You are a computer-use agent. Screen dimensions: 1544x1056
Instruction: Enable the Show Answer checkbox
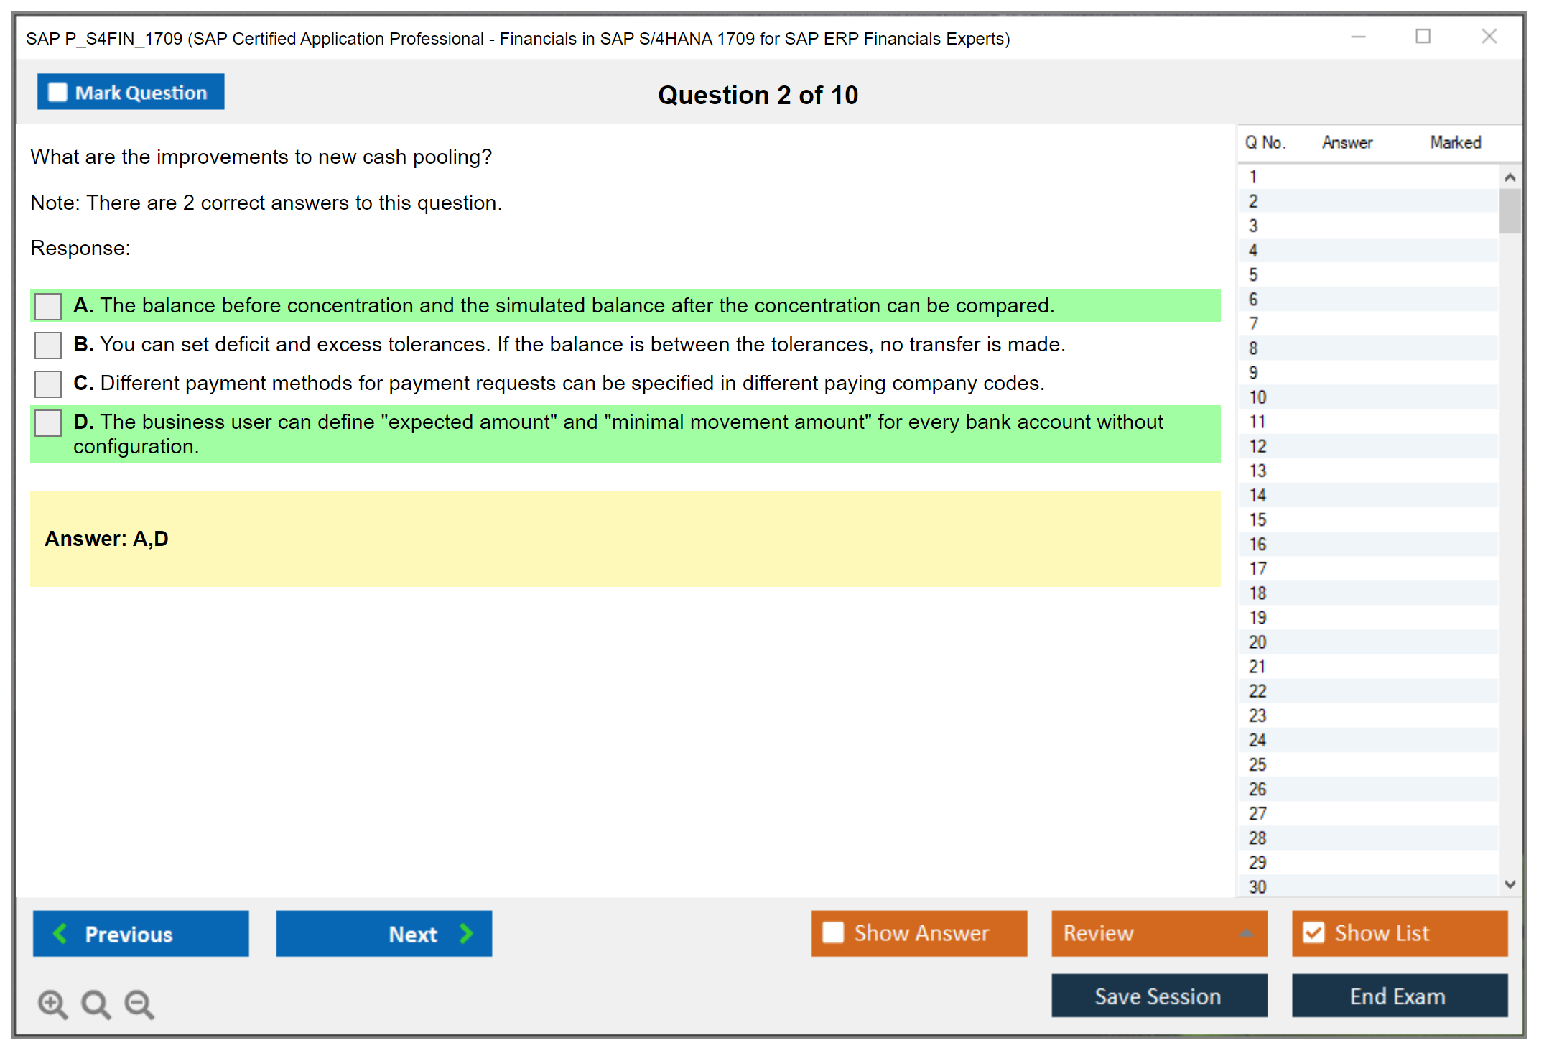click(x=833, y=932)
